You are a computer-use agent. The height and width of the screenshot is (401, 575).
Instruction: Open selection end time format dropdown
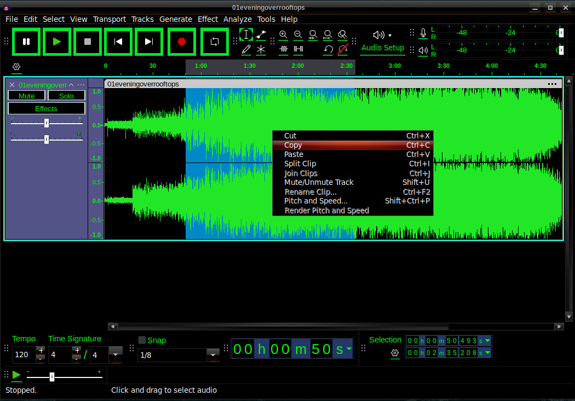[x=487, y=353]
